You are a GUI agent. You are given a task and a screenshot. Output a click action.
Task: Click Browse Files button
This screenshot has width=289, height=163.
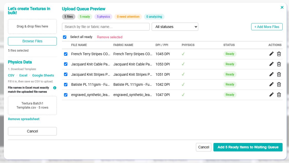pos(32,41)
